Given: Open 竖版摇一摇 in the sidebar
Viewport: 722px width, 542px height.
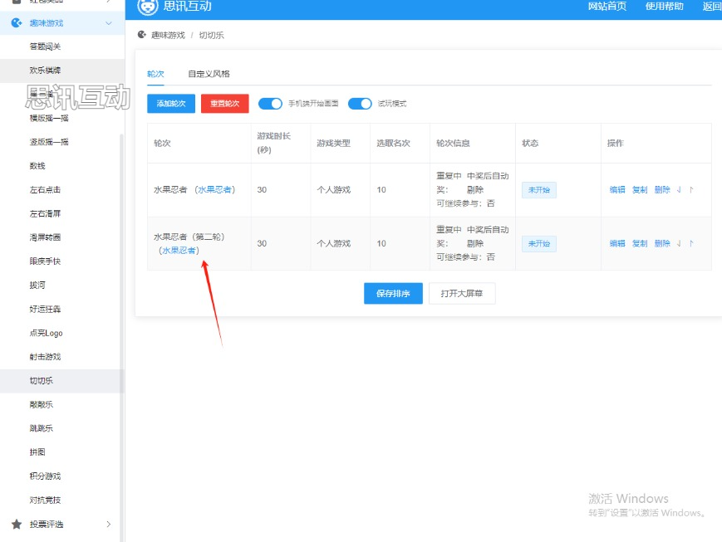Looking at the screenshot, I should coord(49,142).
